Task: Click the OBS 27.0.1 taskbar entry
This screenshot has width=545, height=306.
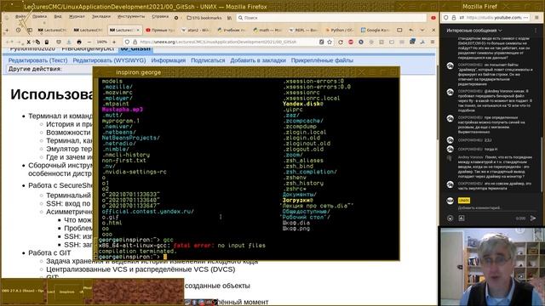Action: (x=23, y=291)
